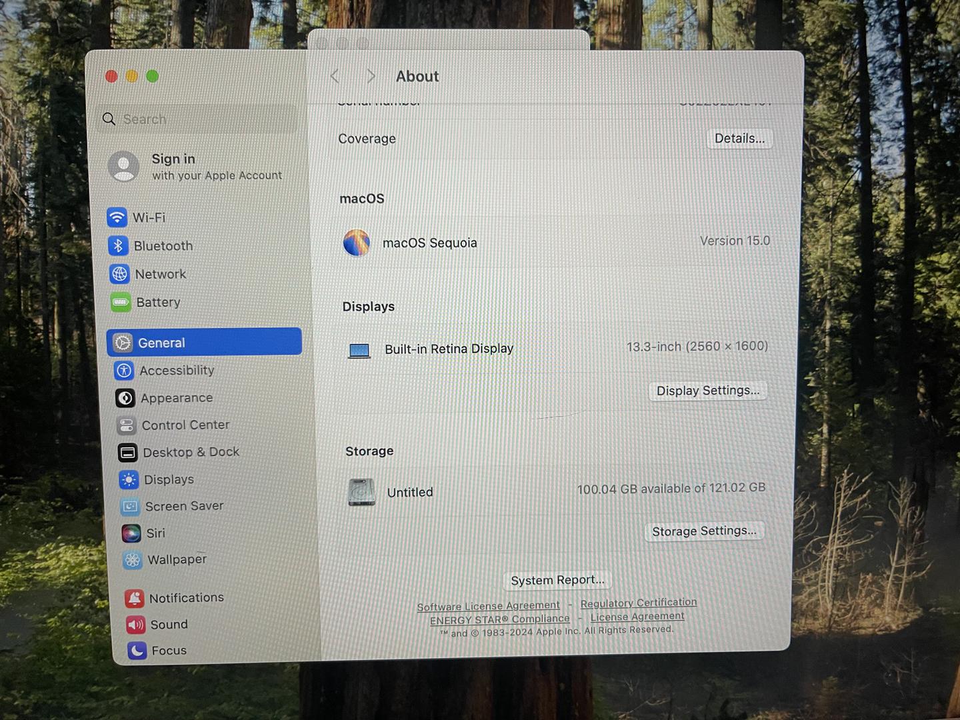Open Coverage Details button
Image resolution: width=960 pixels, height=720 pixels.
(739, 139)
